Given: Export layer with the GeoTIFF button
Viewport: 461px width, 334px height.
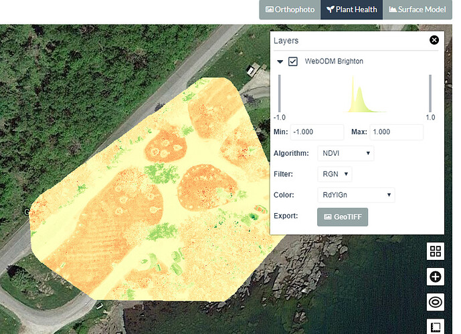Looking at the screenshot, I should point(342,217).
